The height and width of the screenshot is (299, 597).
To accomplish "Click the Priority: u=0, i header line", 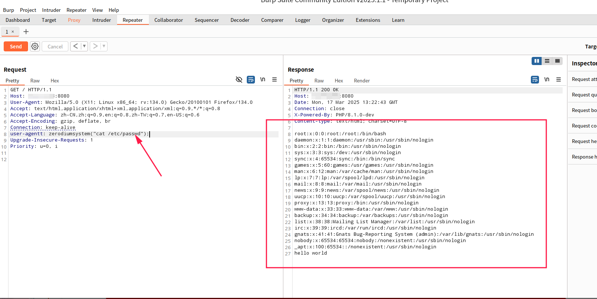I will tap(34, 146).
